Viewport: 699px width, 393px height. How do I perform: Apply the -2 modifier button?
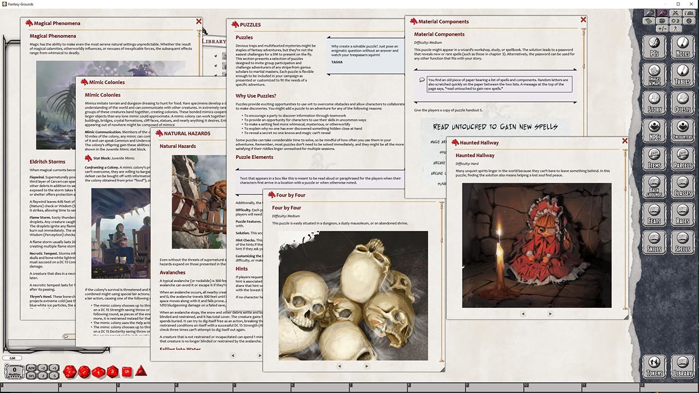[43, 376]
